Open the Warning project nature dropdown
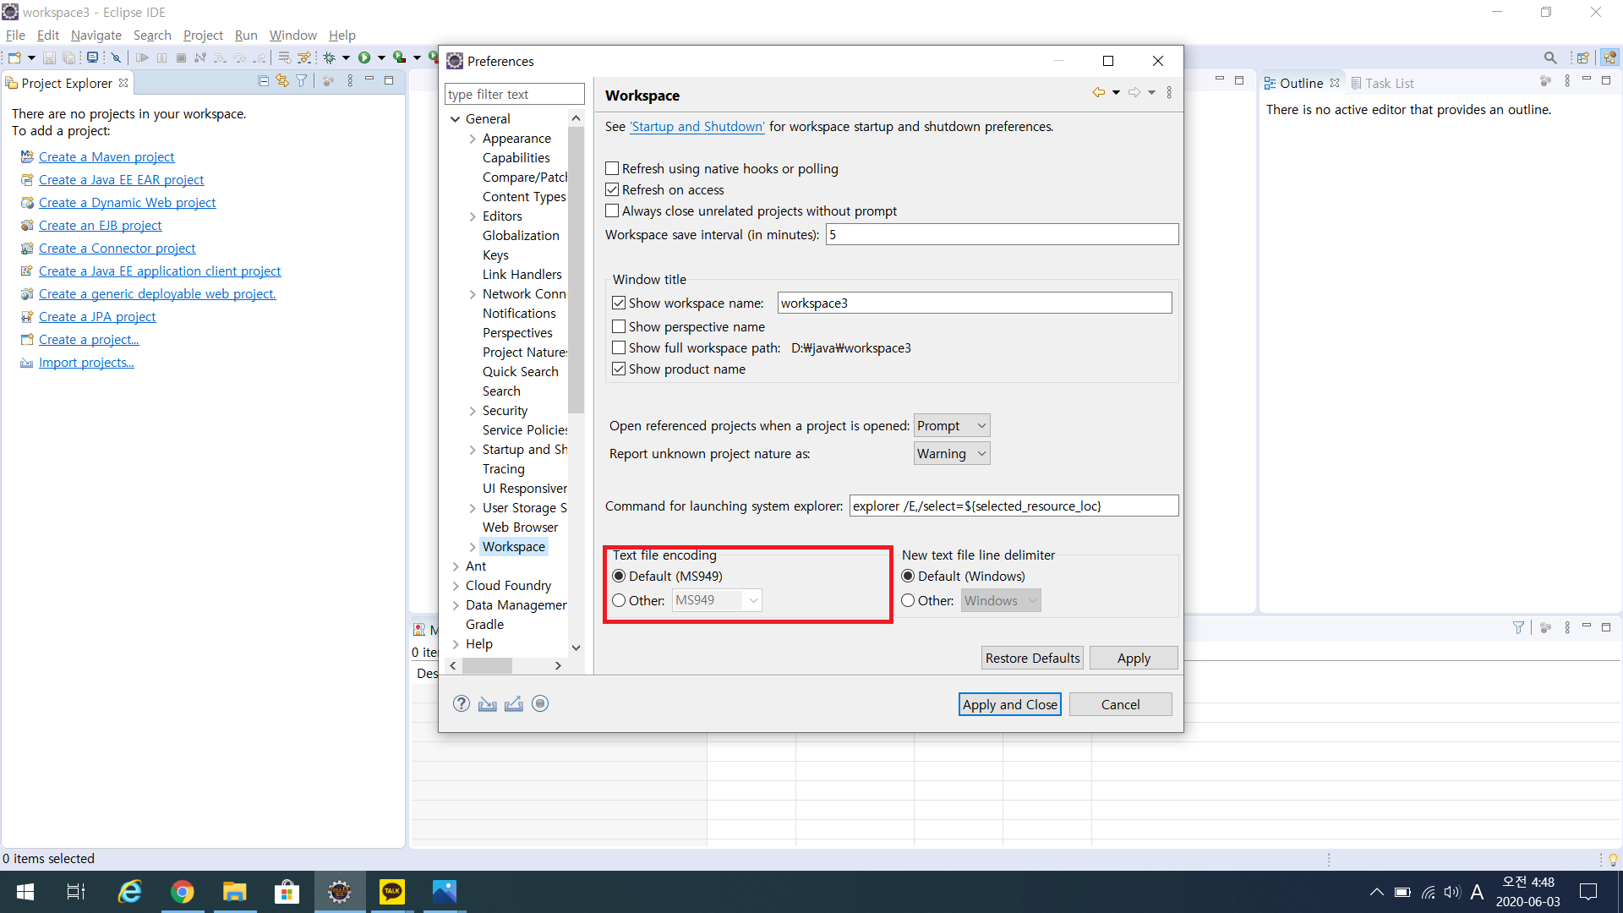 click(x=952, y=453)
